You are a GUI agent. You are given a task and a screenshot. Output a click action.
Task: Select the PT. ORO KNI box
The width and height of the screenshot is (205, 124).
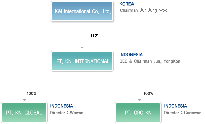click(x=138, y=113)
